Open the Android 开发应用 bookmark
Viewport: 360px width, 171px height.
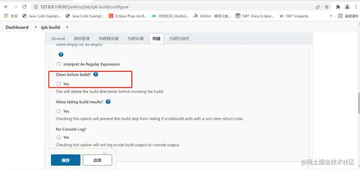point(170,16)
